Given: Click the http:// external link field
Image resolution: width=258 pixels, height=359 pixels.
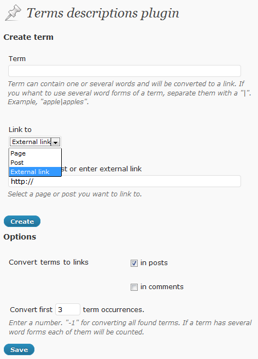Looking at the screenshot, I should [x=125, y=181].
